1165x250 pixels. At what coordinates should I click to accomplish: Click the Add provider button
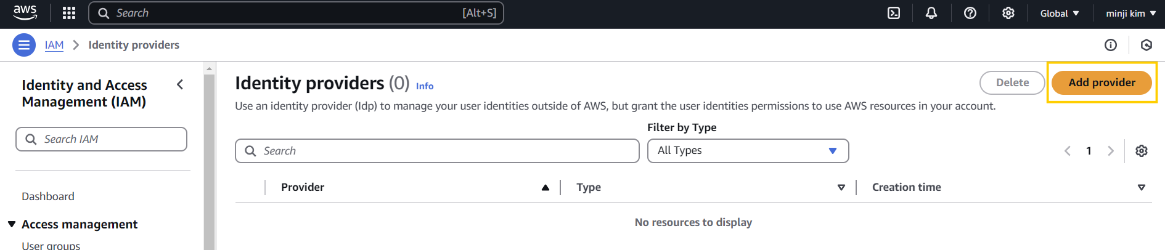click(x=1102, y=83)
